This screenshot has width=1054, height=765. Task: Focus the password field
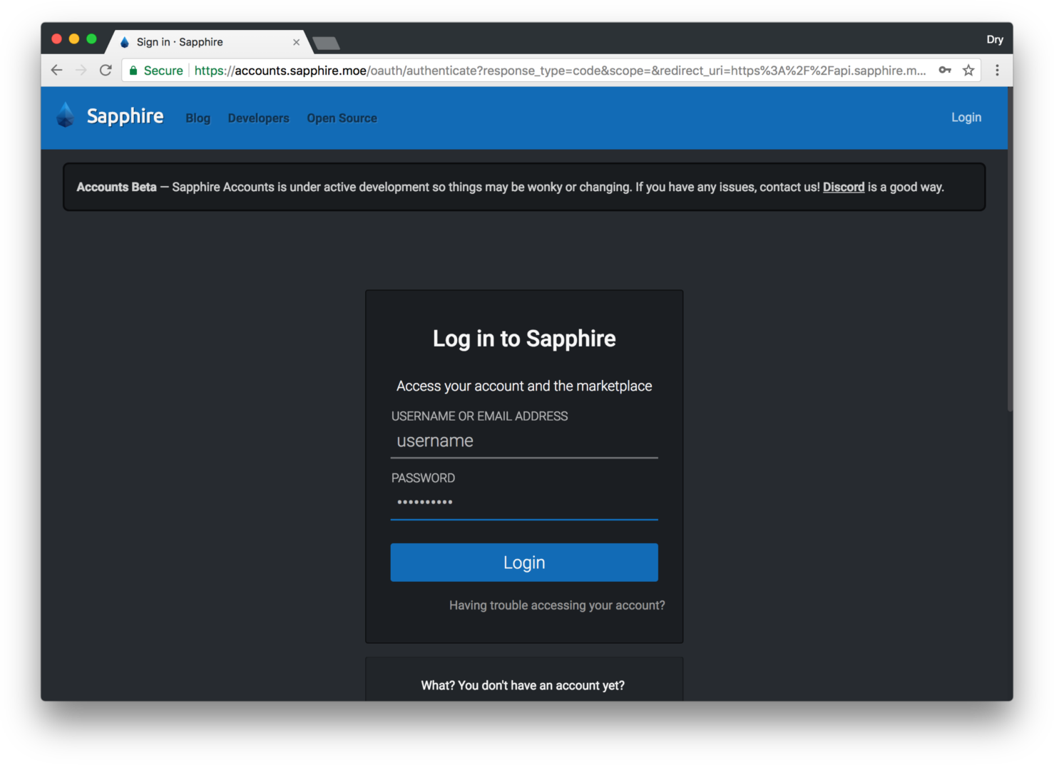coord(524,503)
